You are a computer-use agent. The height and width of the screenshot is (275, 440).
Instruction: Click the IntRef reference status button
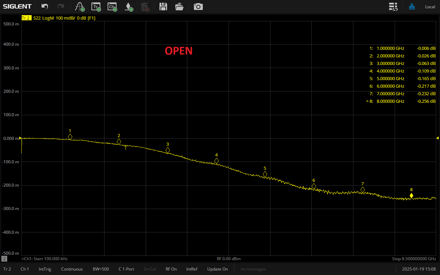click(x=192, y=269)
